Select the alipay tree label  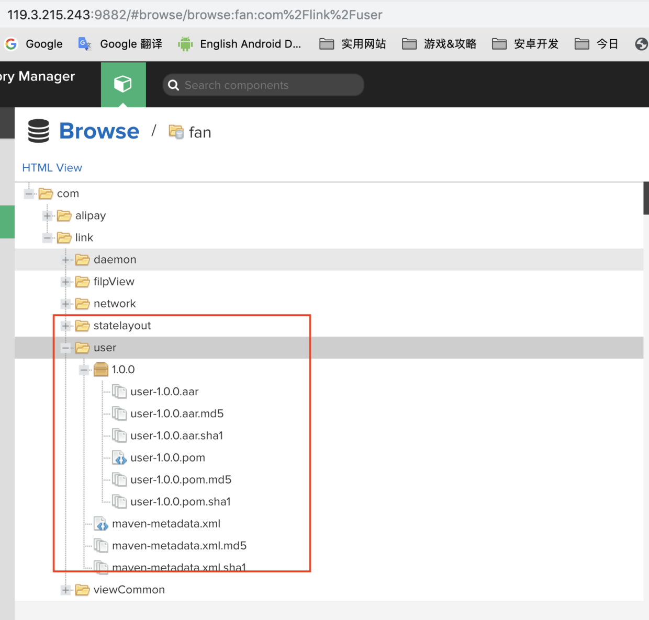(91, 216)
